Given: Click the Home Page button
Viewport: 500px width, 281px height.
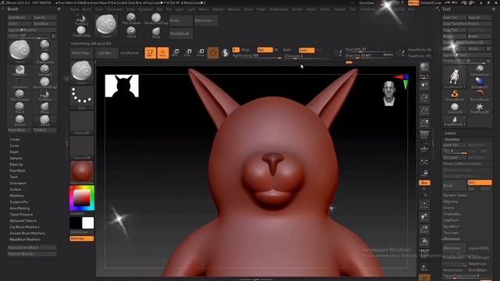Looking at the screenshot, I should pyautogui.click(x=81, y=53).
